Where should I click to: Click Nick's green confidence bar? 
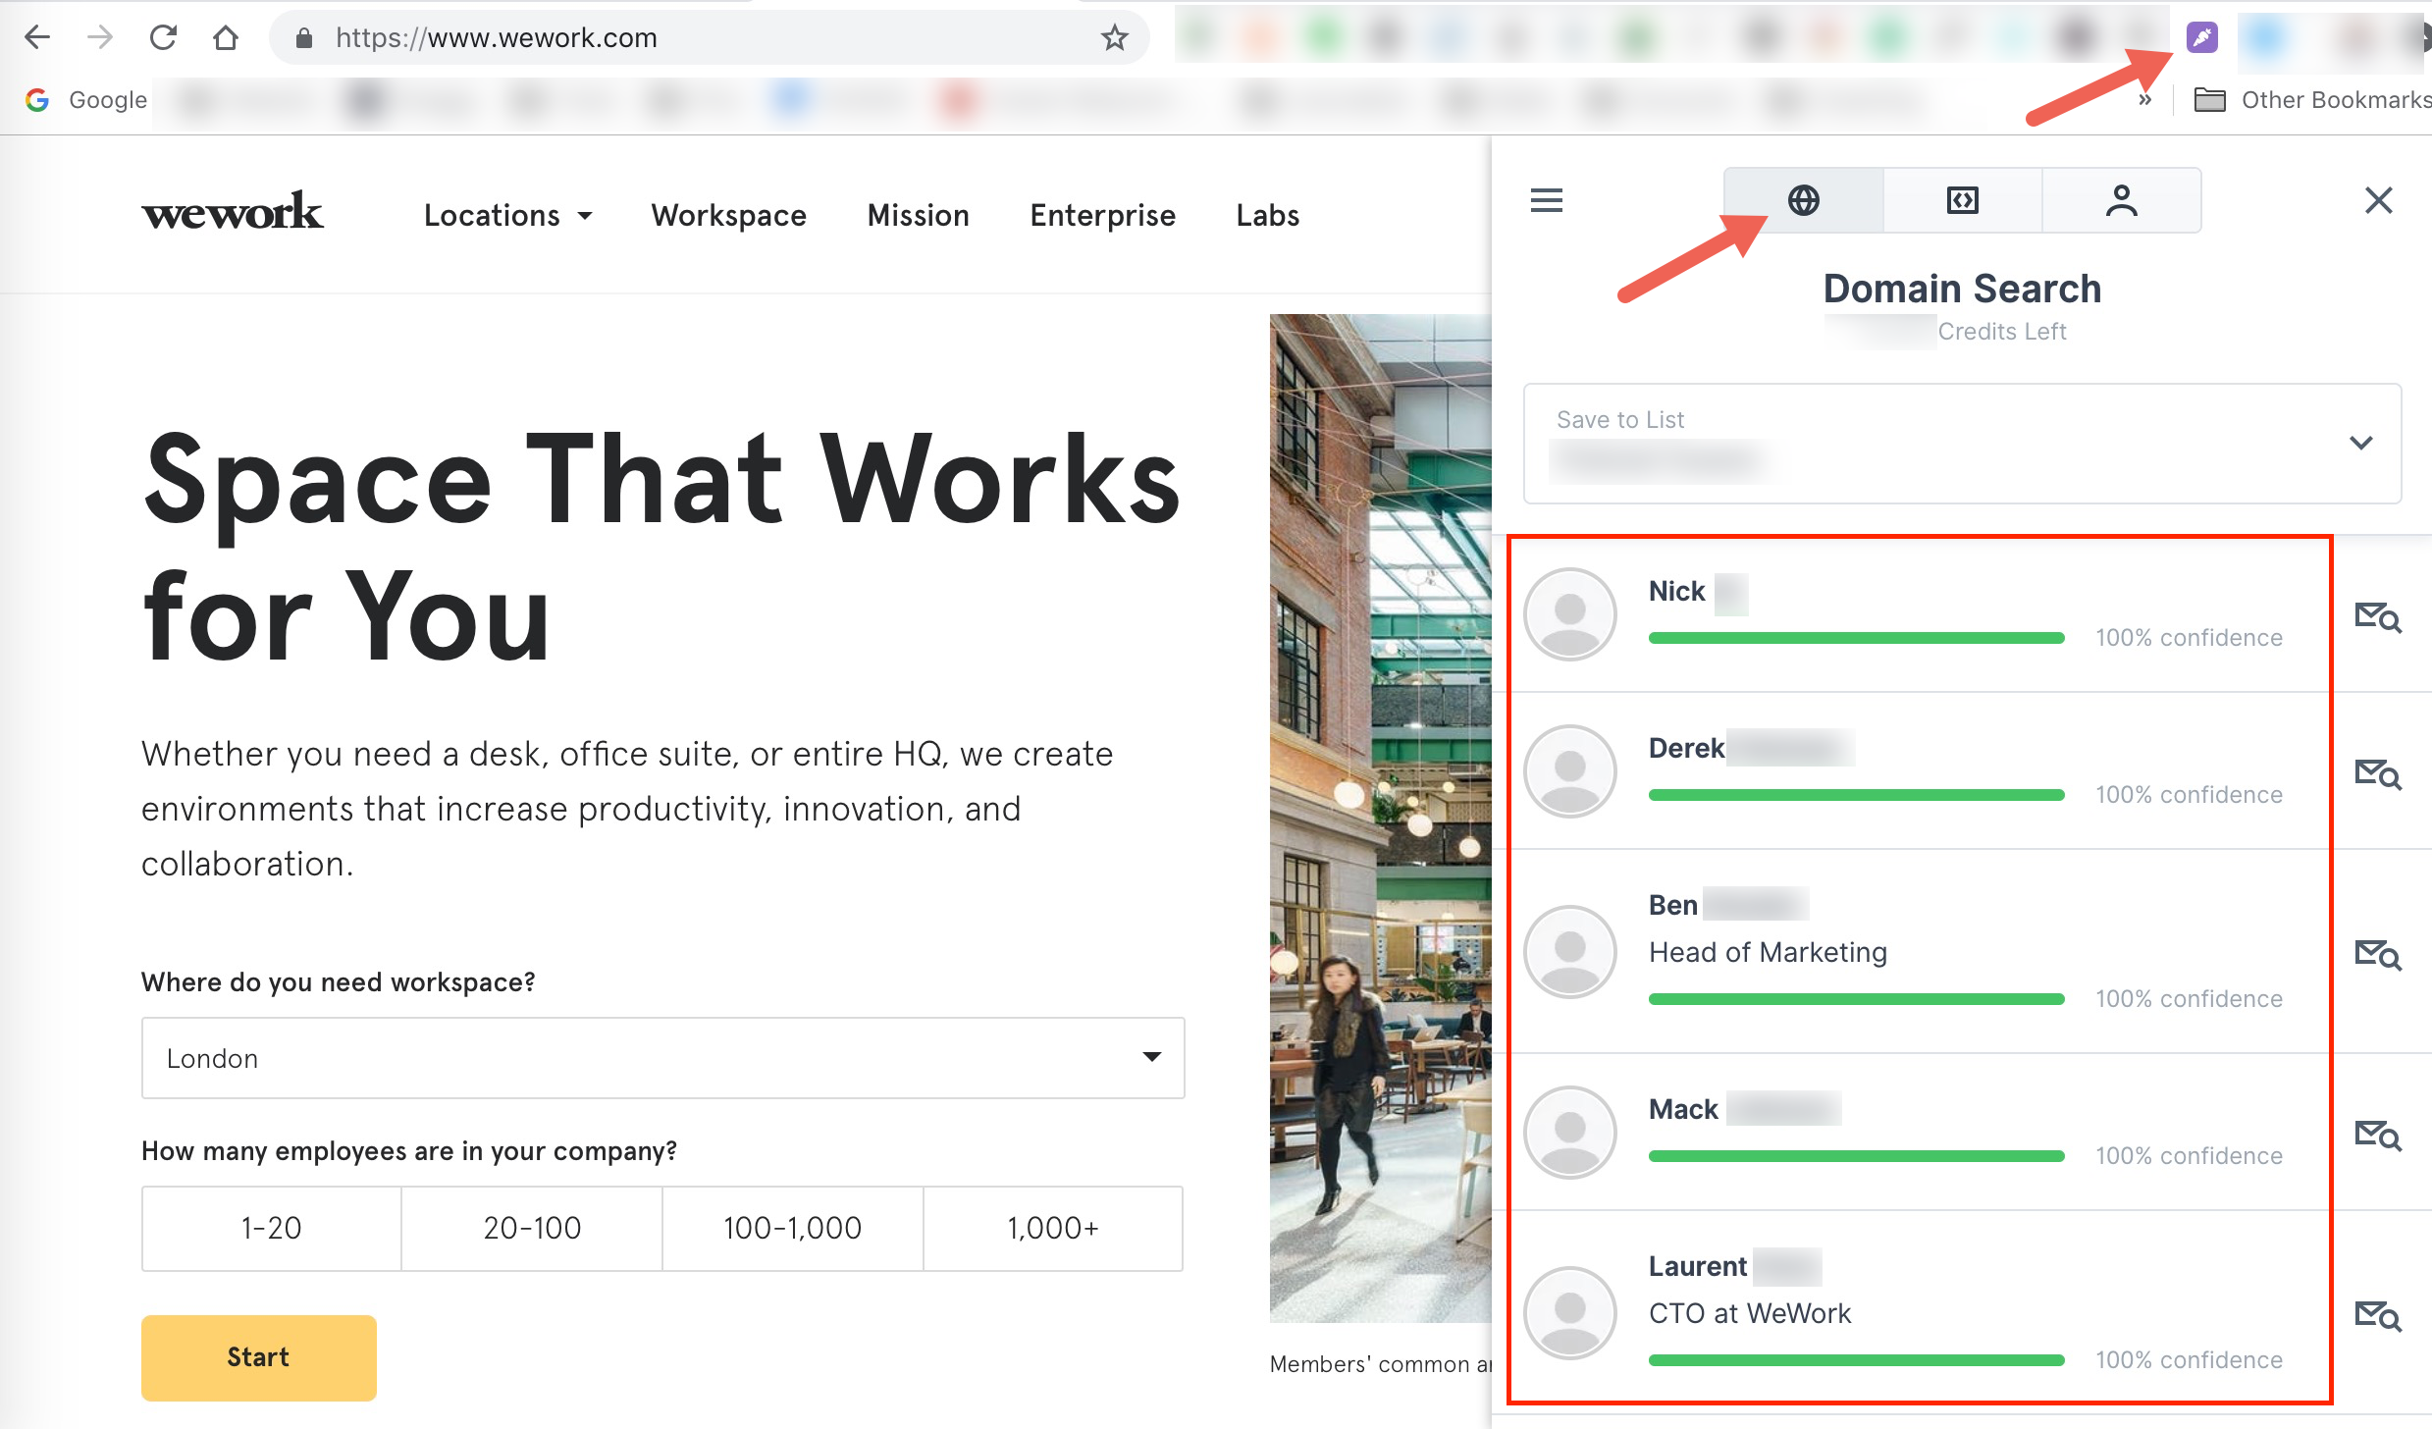(1856, 638)
